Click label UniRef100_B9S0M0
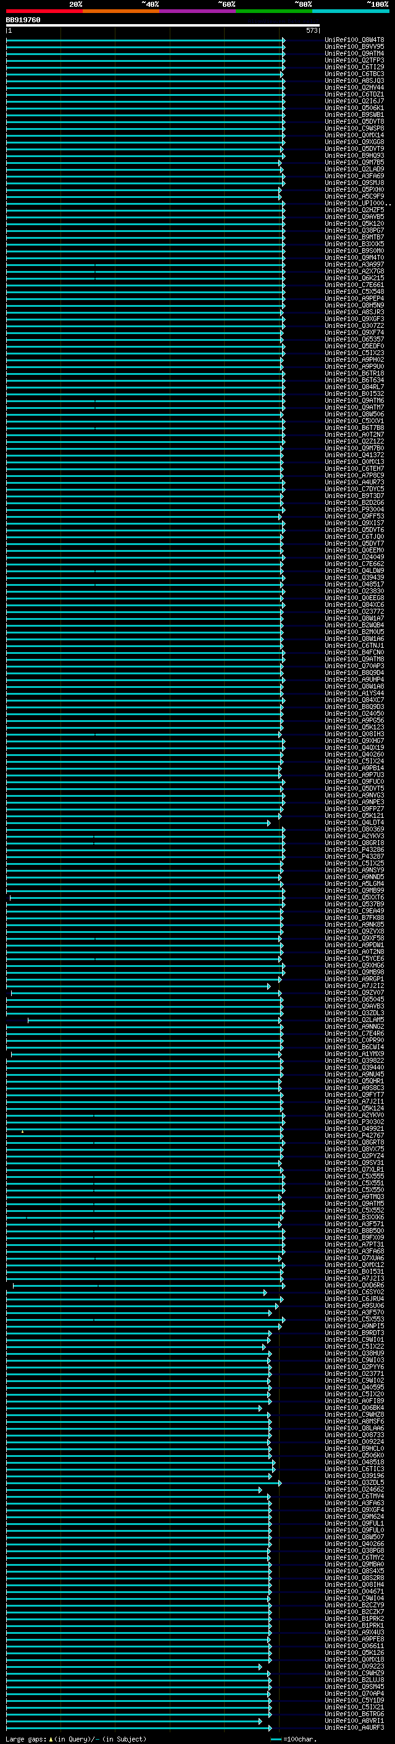The image size is (395, 1744). click(354, 251)
